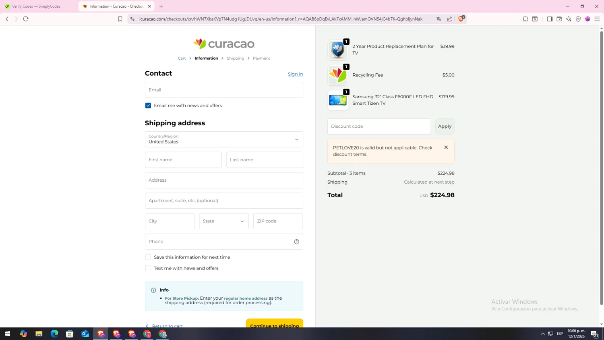Toggle the browser sidebar panel icon
The width and height of the screenshot is (604, 340).
tap(550, 19)
